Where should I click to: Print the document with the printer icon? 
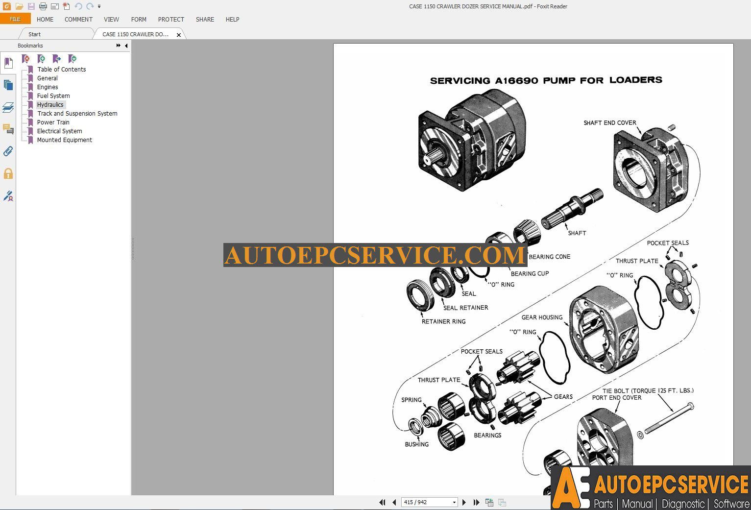pyautogui.click(x=43, y=6)
